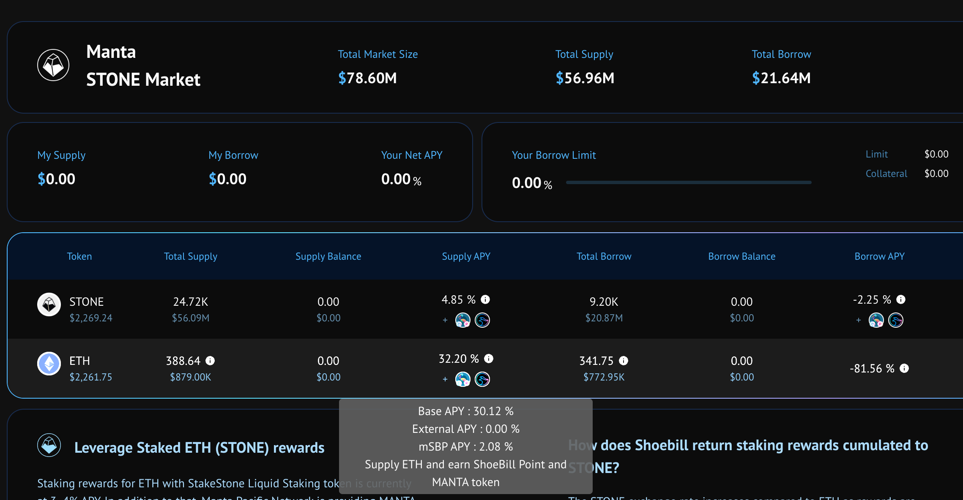Select the ETH token name in table
The height and width of the screenshot is (500, 963).
click(x=79, y=361)
